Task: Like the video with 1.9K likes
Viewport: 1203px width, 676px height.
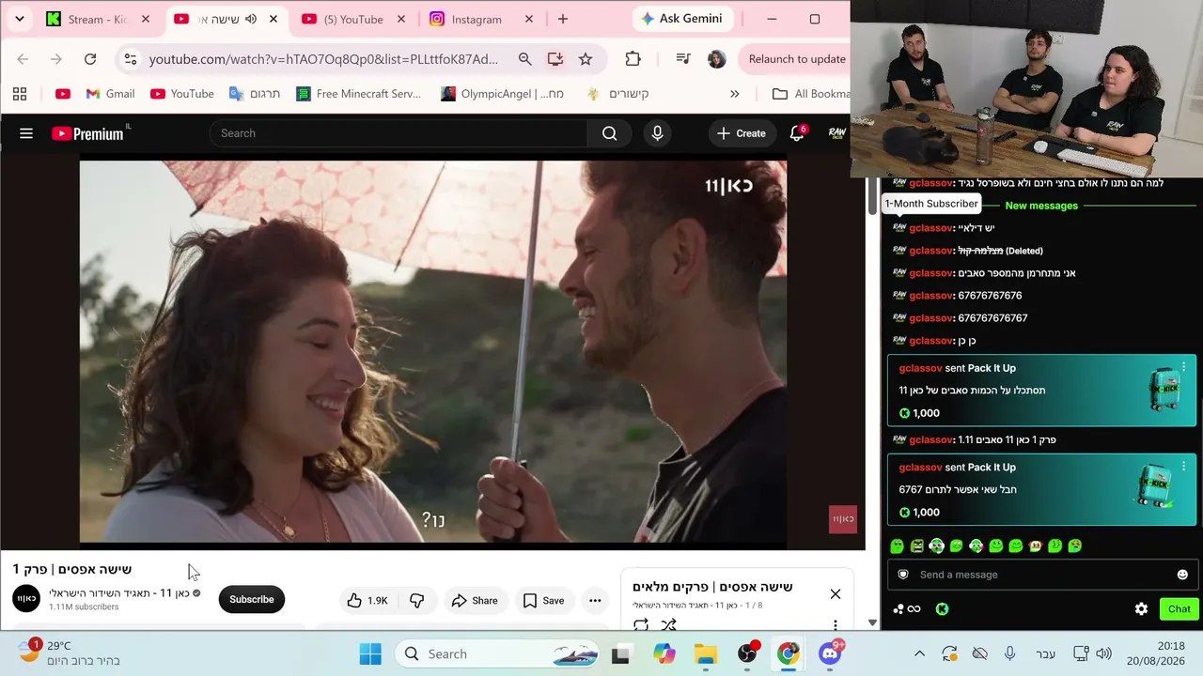Action: (367, 600)
